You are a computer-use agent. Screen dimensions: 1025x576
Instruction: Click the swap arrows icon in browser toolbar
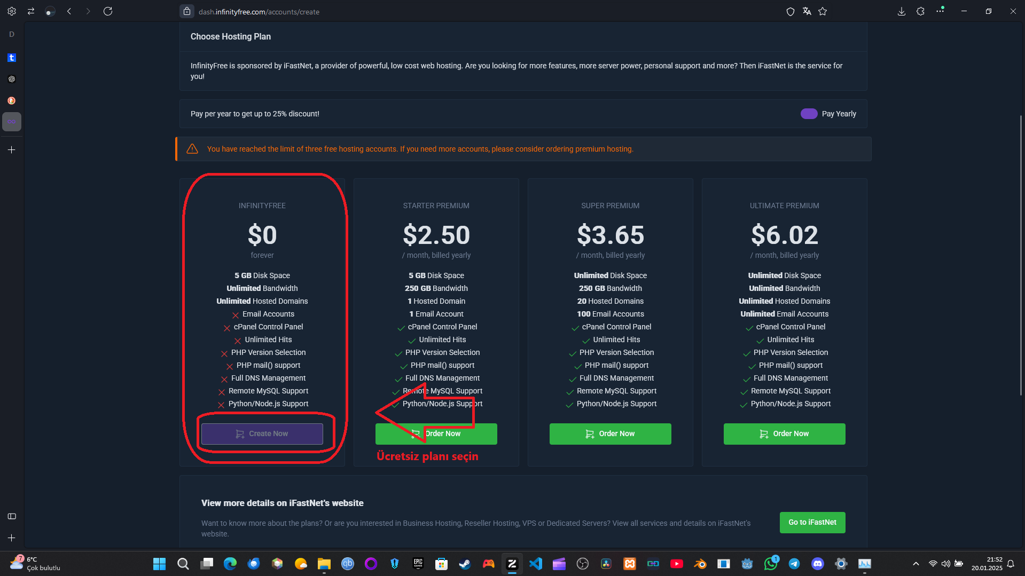(x=31, y=11)
